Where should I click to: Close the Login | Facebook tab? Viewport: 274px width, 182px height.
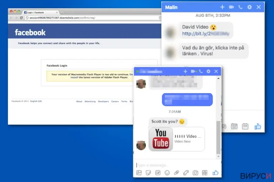(x=57, y=12)
